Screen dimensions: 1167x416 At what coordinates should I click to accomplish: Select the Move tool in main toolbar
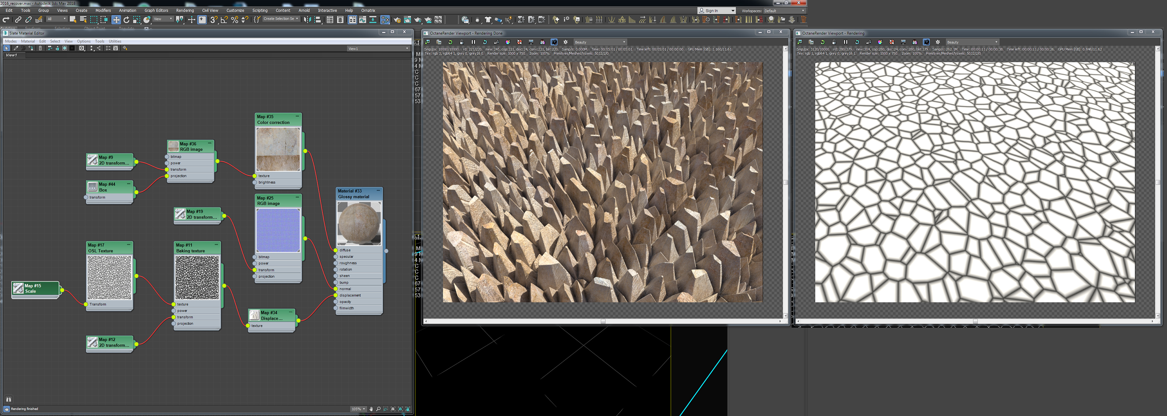point(116,19)
